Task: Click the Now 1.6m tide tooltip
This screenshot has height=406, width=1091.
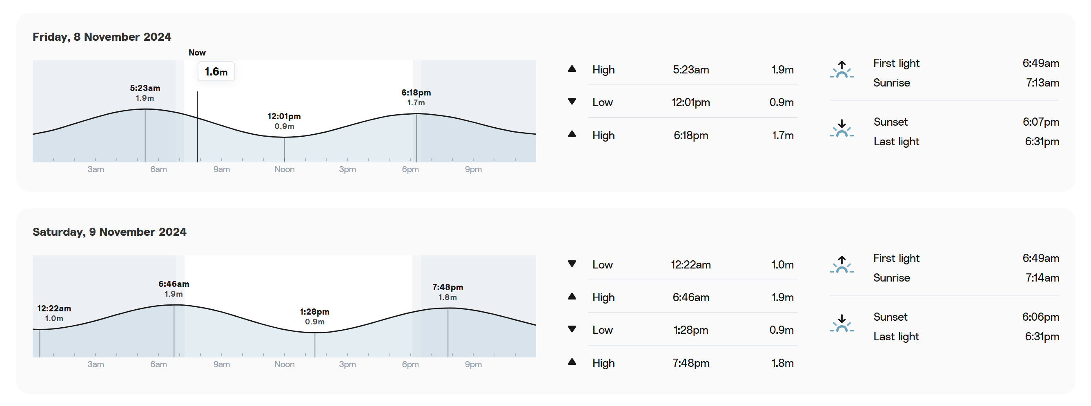Action: point(216,71)
